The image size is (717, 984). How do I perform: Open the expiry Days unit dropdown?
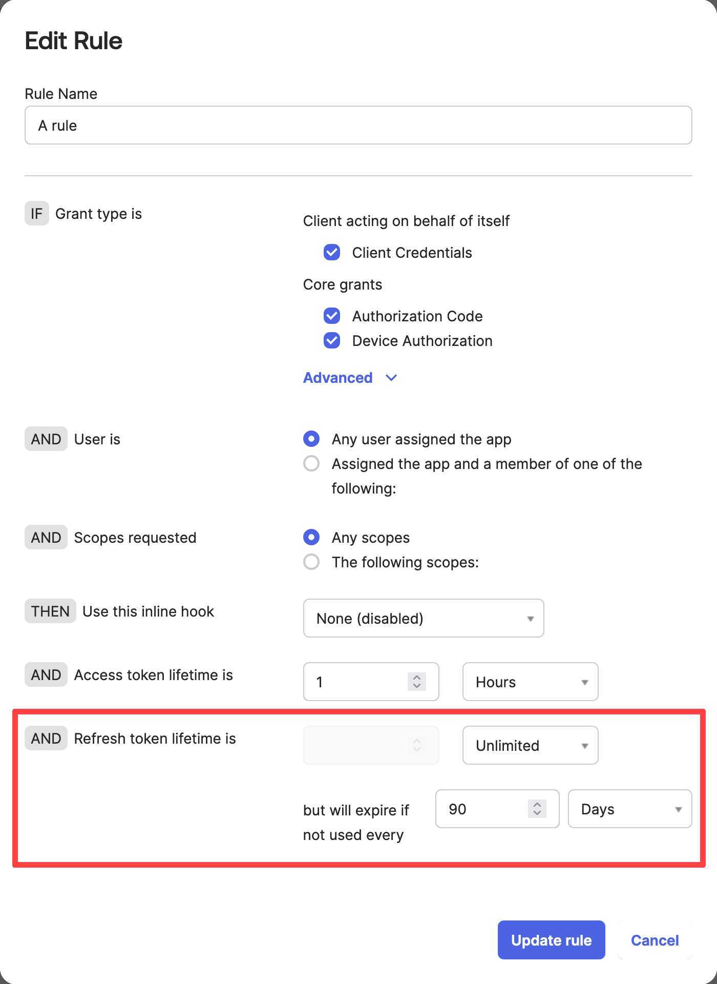tap(629, 809)
